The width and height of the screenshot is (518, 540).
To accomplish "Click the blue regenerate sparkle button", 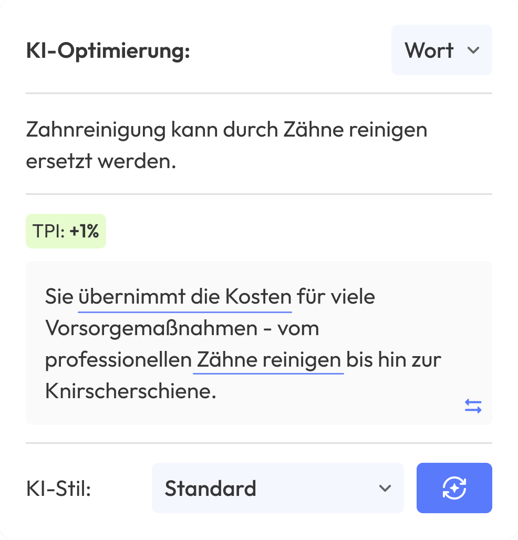I will pos(454,488).
